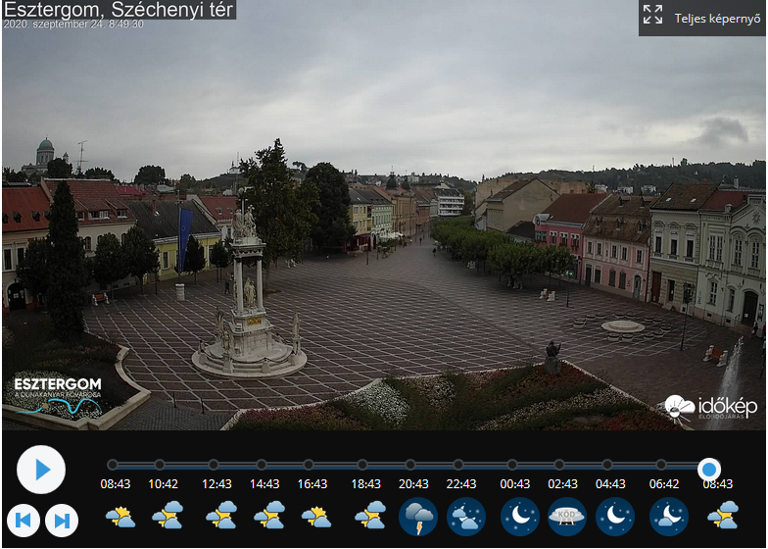Click the thunderstorm icon under 20:43
This screenshot has height=549, width=768.
[418, 517]
